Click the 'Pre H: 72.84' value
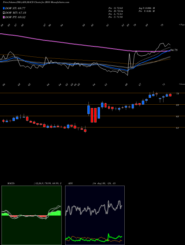 pos(115,11)
